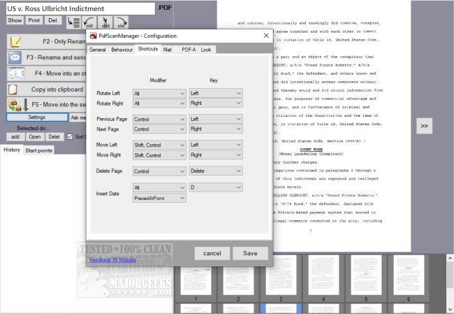454x314 pixels.
Task: Open Delete Page modifier dropdown
Action: [x=159, y=171]
